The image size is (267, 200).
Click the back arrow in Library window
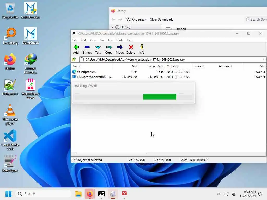point(114,19)
